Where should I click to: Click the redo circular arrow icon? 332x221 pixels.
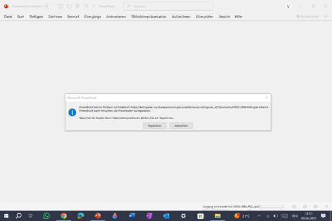(x=69, y=6)
